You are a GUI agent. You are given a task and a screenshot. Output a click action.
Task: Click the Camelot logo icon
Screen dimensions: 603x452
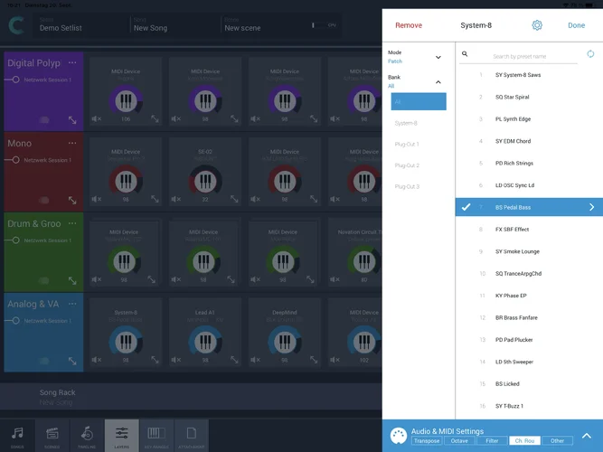coord(17,27)
